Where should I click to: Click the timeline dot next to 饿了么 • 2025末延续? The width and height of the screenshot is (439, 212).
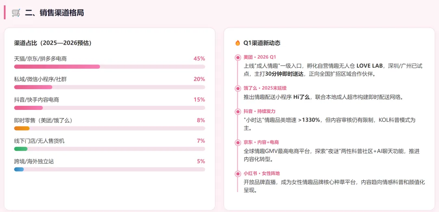point(238,88)
